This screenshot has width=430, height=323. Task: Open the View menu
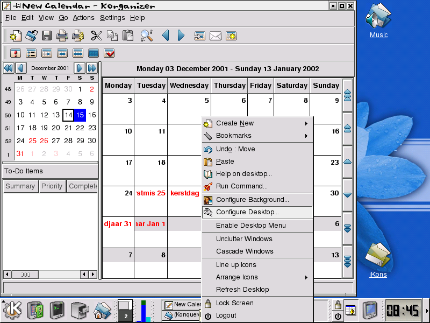click(46, 18)
